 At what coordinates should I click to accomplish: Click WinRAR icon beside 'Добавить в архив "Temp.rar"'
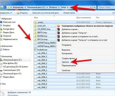58,33
